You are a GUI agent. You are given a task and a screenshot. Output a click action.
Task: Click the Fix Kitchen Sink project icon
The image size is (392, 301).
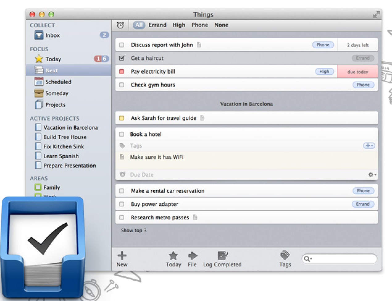[38, 146]
